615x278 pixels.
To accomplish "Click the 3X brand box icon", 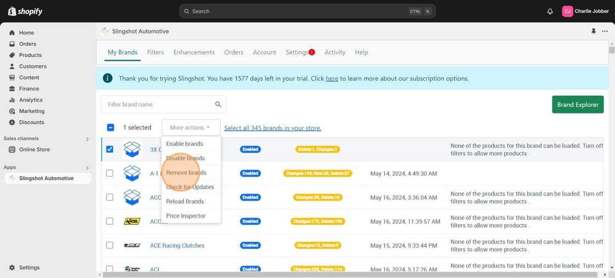I will pos(132,149).
